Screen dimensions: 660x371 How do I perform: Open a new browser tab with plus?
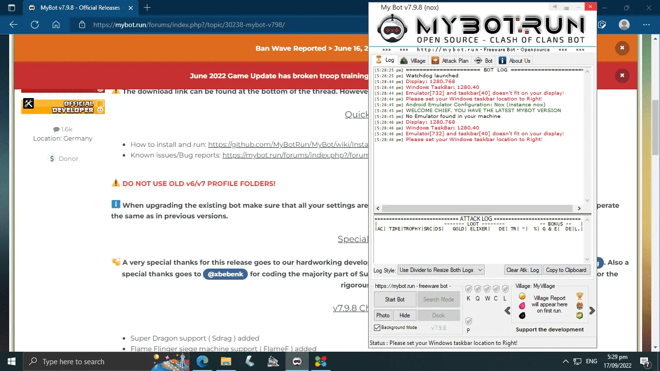tap(147, 8)
